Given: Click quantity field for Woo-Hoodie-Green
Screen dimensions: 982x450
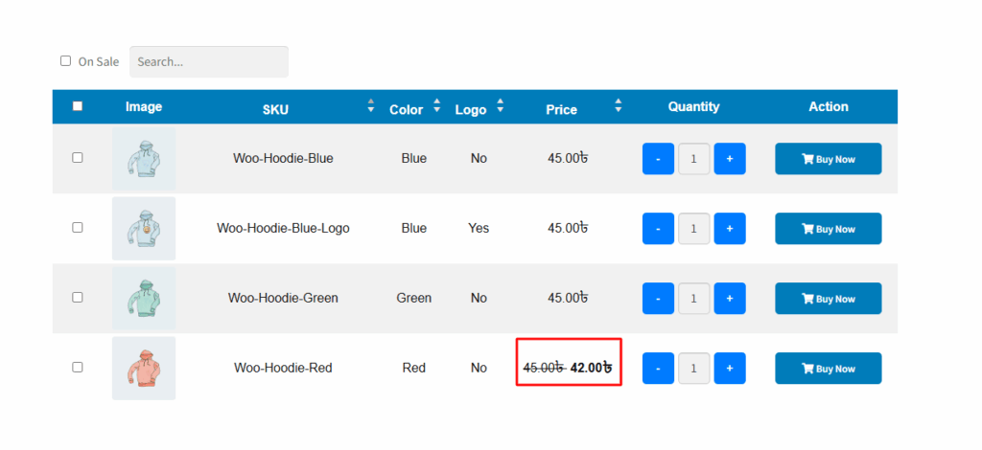Looking at the screenshot, I should [x=694, y=299].
